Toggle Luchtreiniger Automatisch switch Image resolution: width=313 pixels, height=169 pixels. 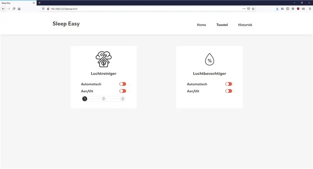123,84
